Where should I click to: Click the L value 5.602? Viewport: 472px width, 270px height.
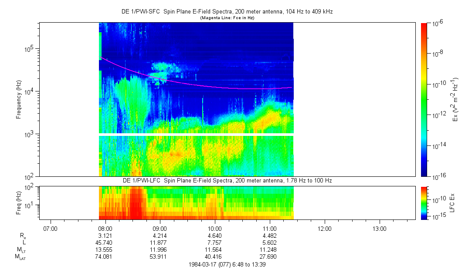coord(270,243)
